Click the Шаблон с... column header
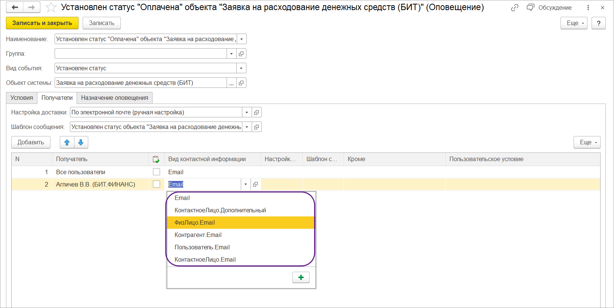Screen dimensions: 614x308 323,159
